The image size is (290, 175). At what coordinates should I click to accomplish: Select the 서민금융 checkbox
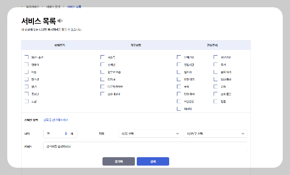pos(179,102)
